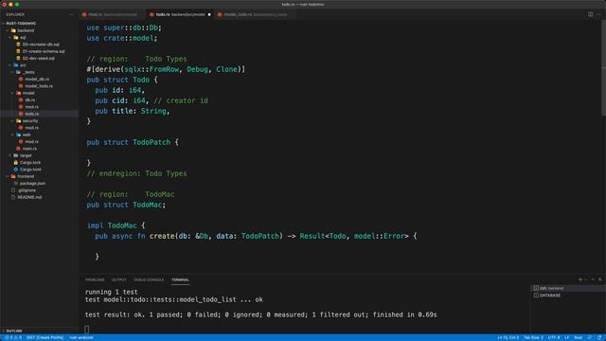This screenshot has width=606, height=341.
Task: Maximize the panel with the caret icon
Action: pyautogui.click(x=593, y=279)
